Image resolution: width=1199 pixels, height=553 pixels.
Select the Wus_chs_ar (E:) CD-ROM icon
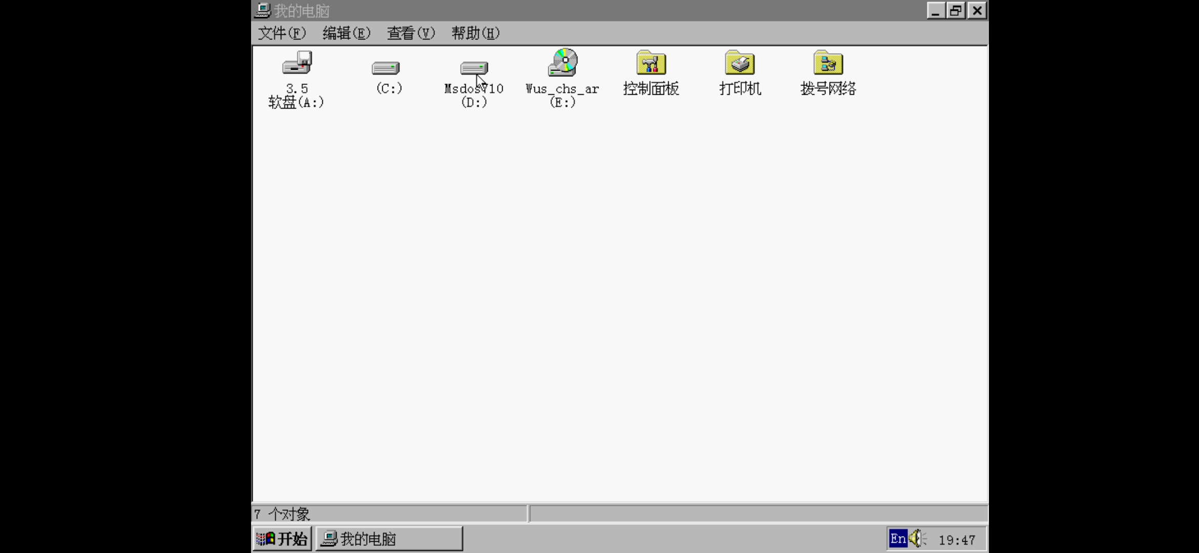(563, 63)
